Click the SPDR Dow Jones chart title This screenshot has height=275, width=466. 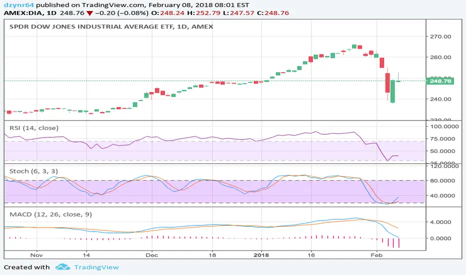(x=111, y=26)
